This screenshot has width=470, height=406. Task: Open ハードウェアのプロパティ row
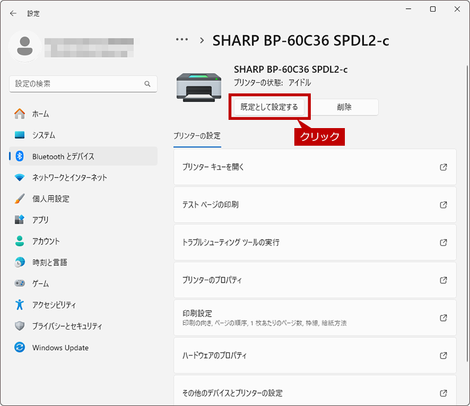coord(305,355)
